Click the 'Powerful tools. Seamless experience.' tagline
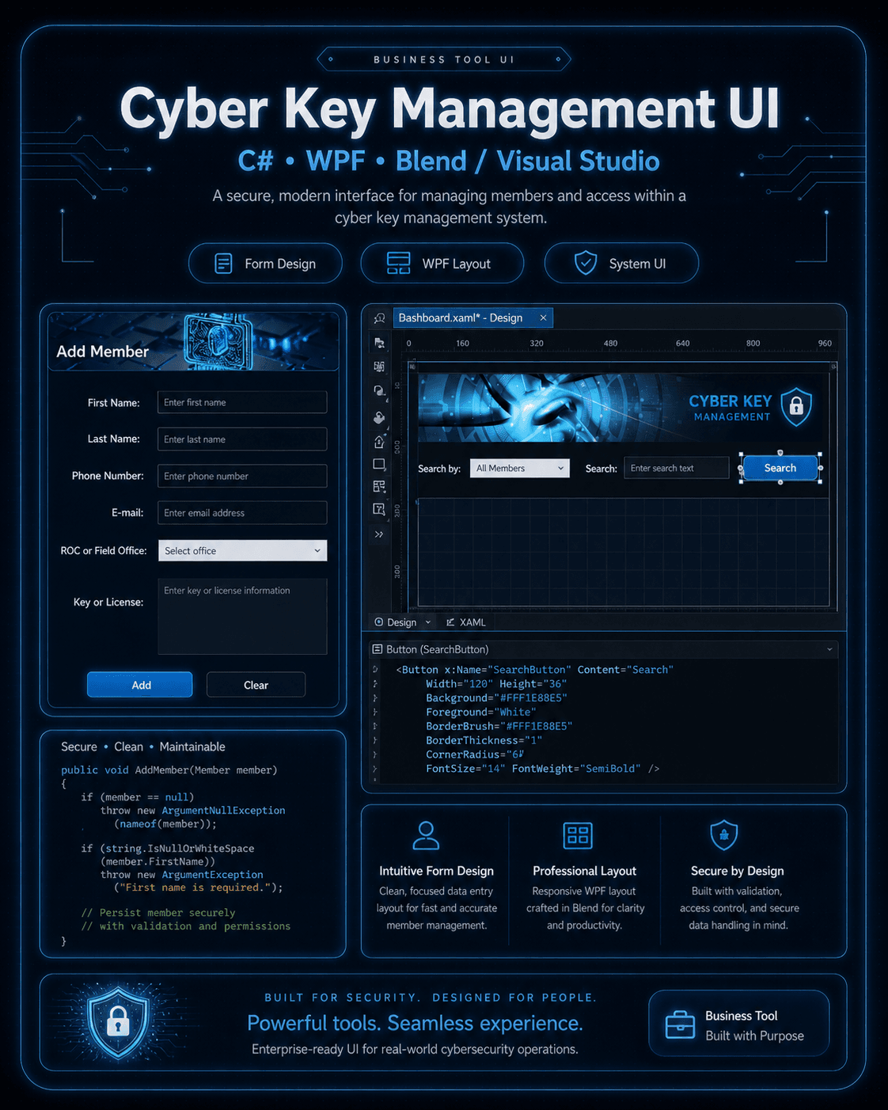The image size is (888, 1110). tap(415, 1023)
